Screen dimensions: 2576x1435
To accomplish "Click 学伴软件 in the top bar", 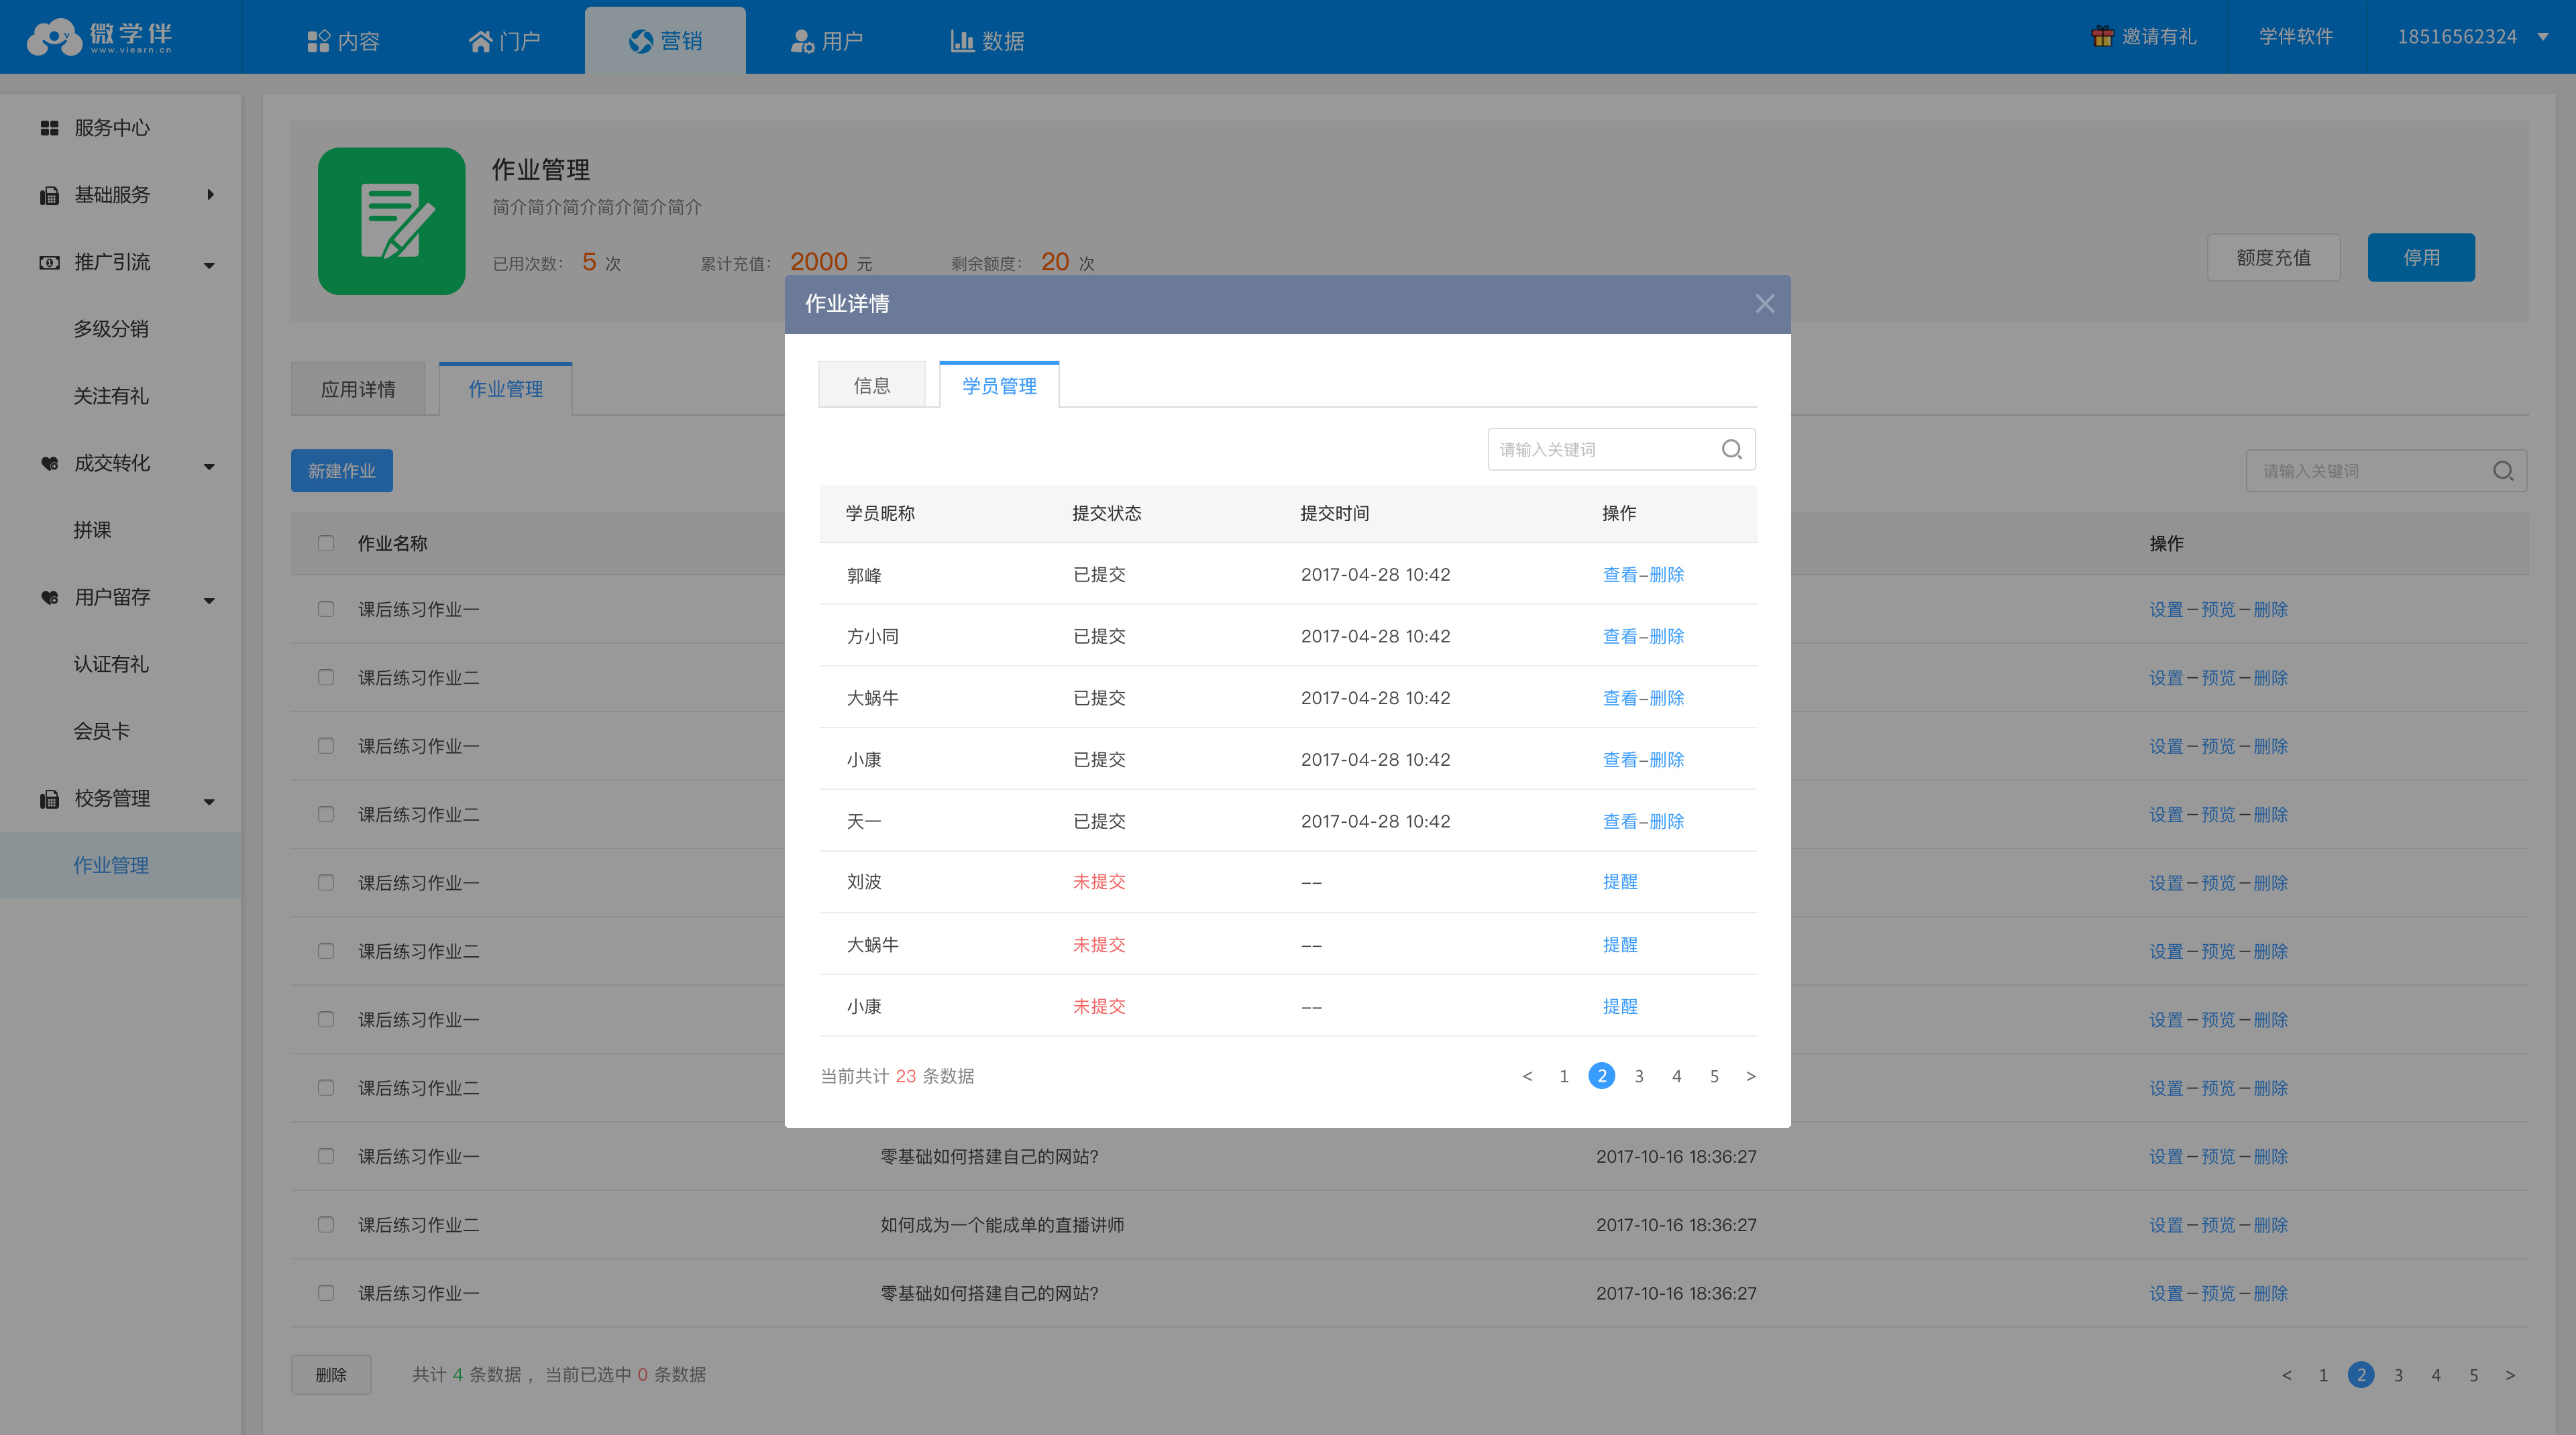I will (2296, 36).
